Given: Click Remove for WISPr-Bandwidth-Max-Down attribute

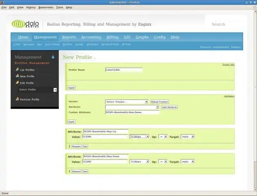Looking at the screenshot, I should tap(77, 171).
